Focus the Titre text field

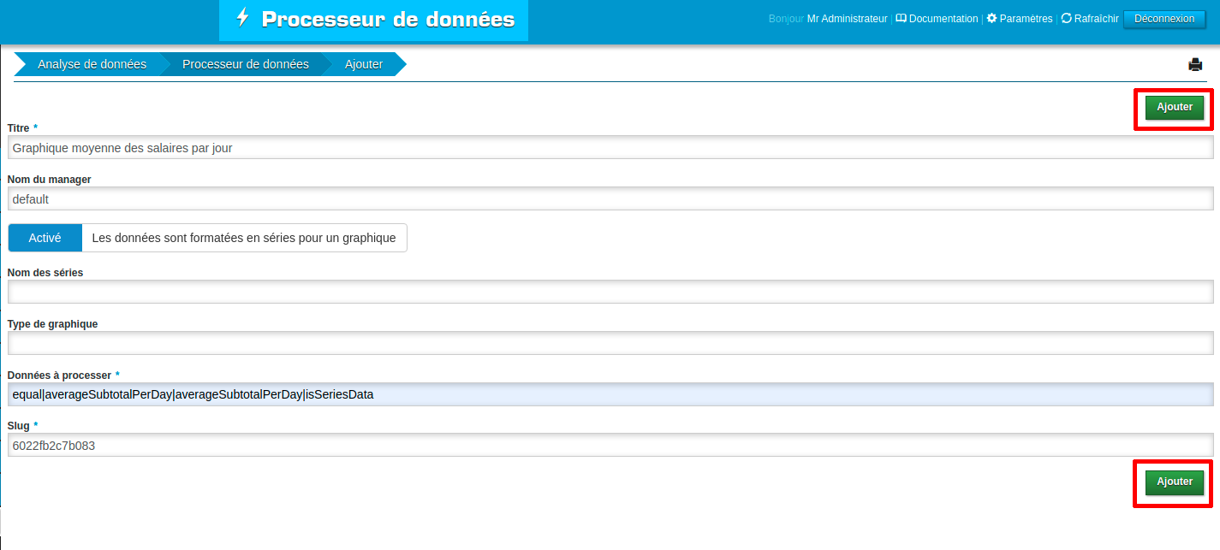(610, 148)
